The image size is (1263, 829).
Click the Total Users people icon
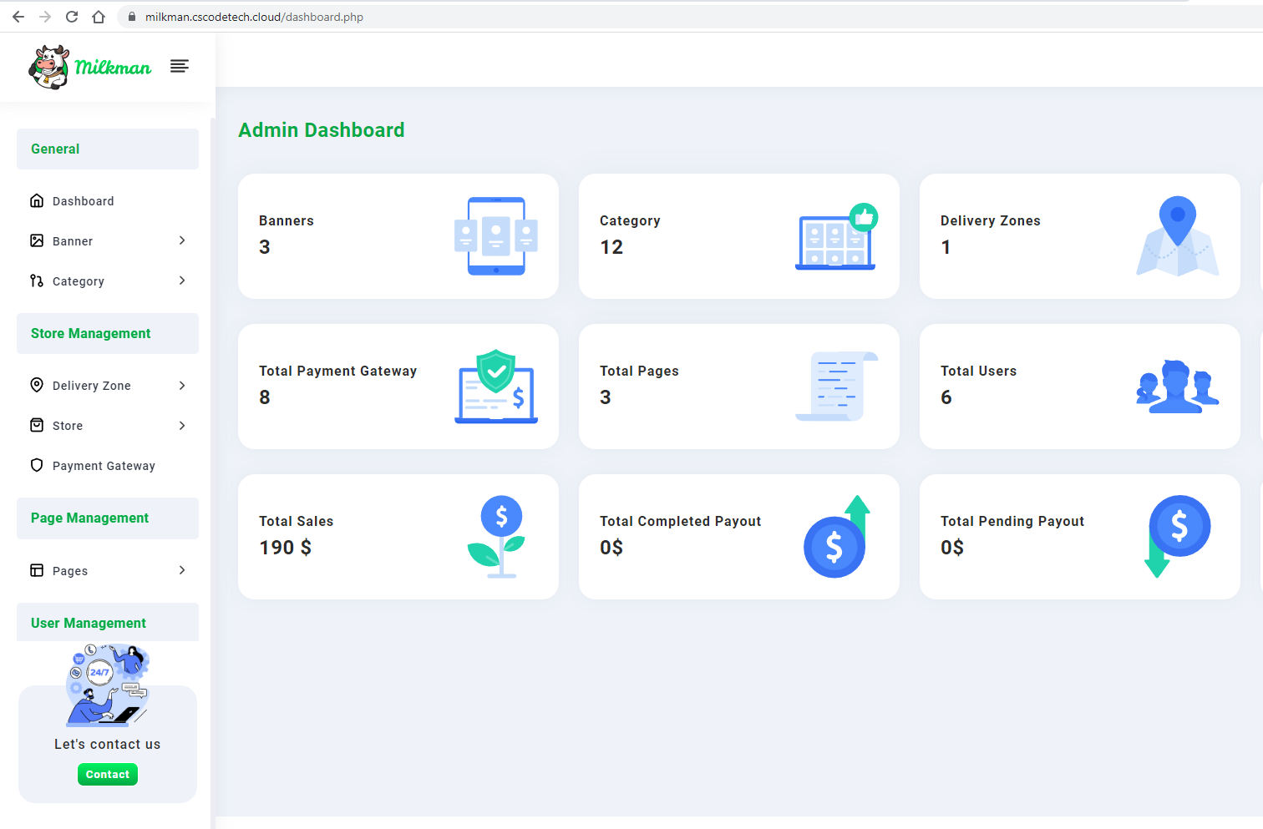1177,387
